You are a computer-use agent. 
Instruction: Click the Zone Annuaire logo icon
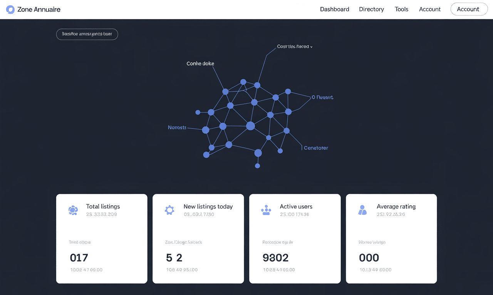(10, 10)
